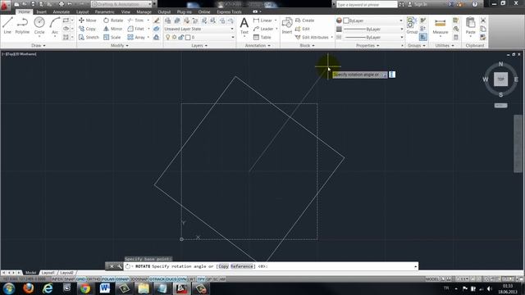Click the drawing area vertical scrollbar
525x295 pixels.
coord(518,143)
